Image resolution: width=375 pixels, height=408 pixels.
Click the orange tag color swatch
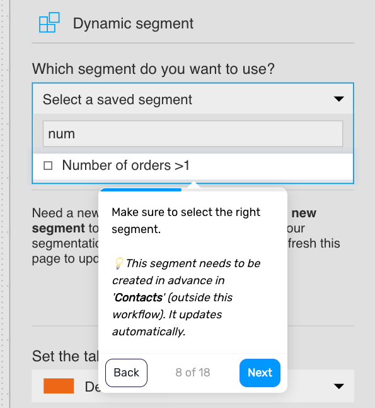click(x=59, y=386)
